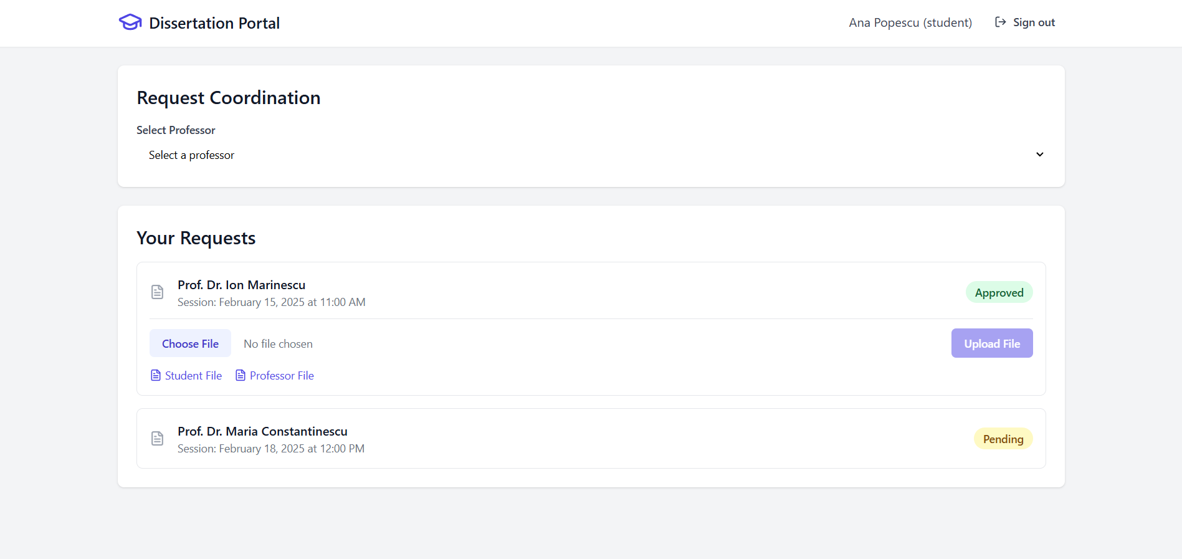Screen dimensions: 1182x559
Task: Click document icon beside Prof. Dr. Maria Constantinescu
Action: [158, 439]
